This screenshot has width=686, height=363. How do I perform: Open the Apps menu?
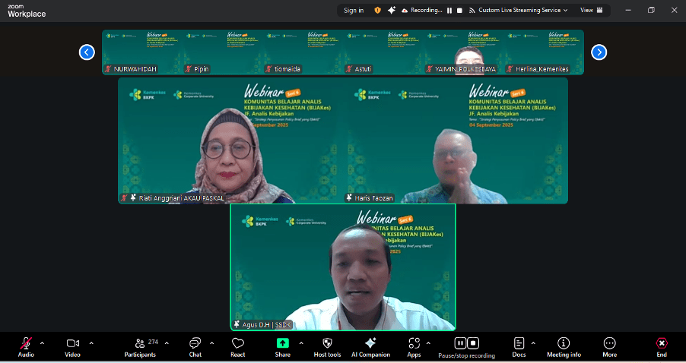[414, 346]
